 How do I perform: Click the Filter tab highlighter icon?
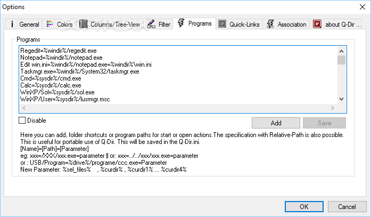coord(151,24)
